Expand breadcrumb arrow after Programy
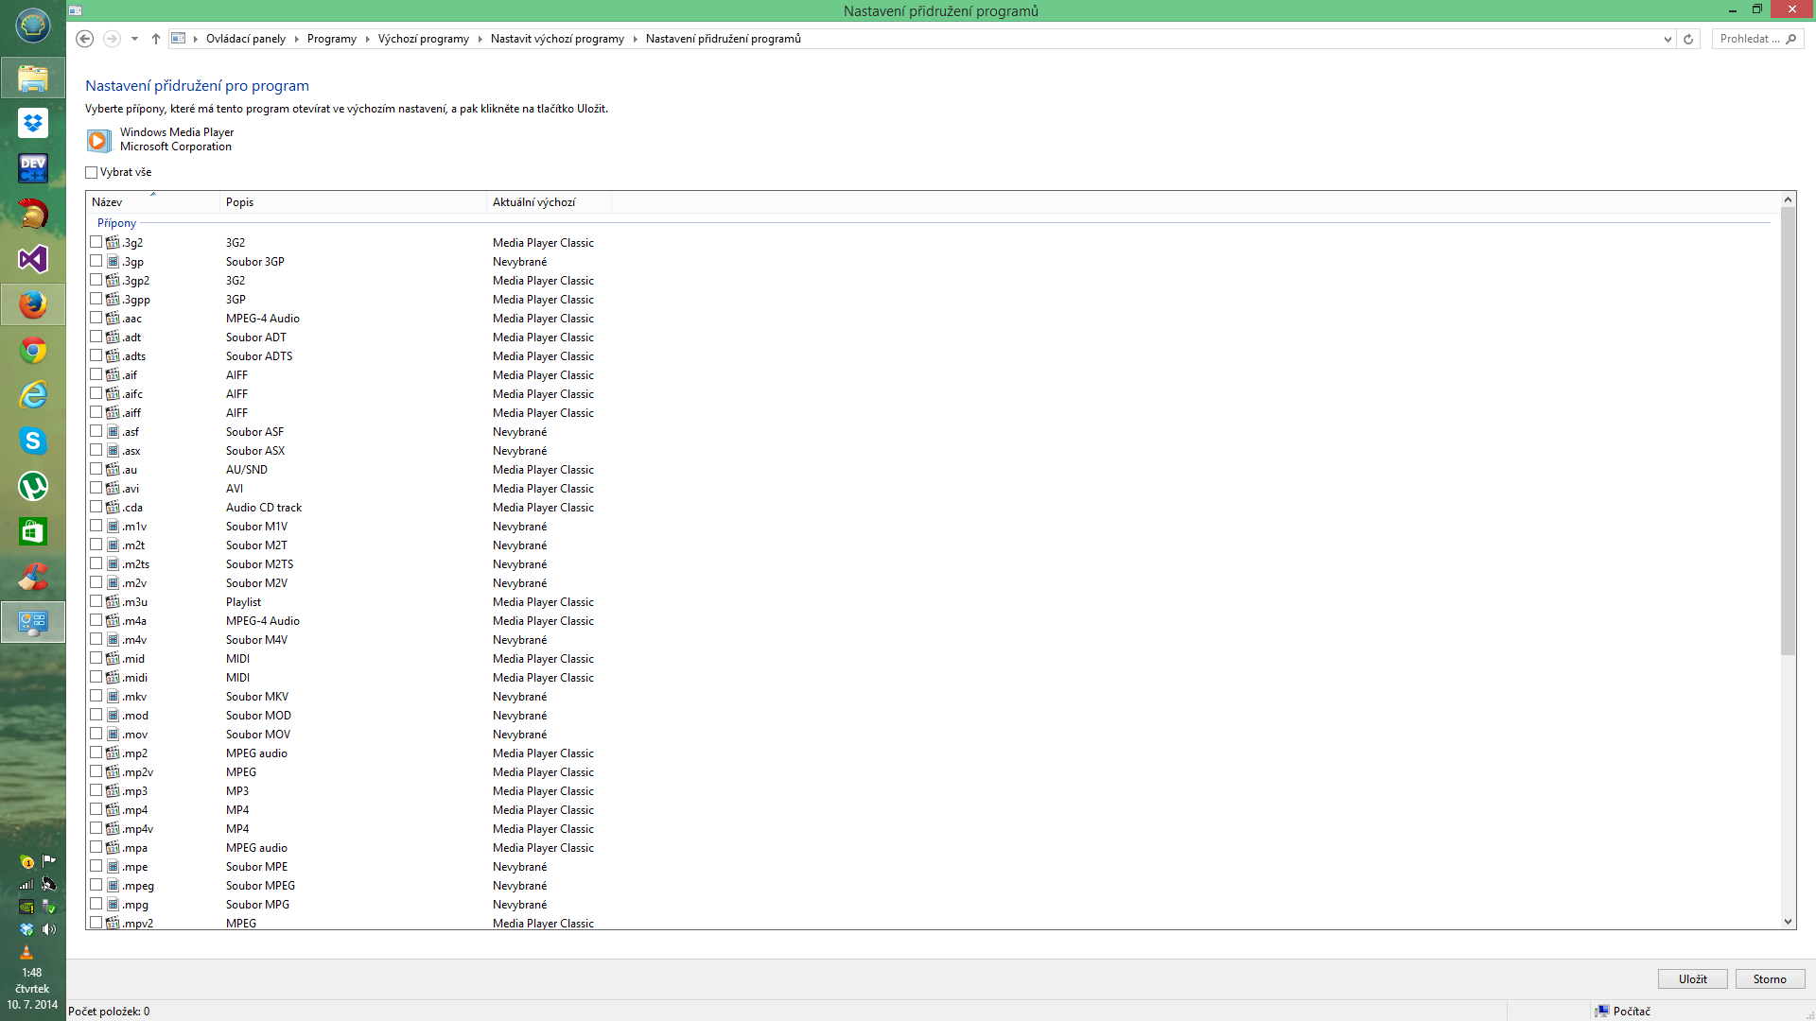The width and height of the screenshot is (1816, 1021). point(367,39)
